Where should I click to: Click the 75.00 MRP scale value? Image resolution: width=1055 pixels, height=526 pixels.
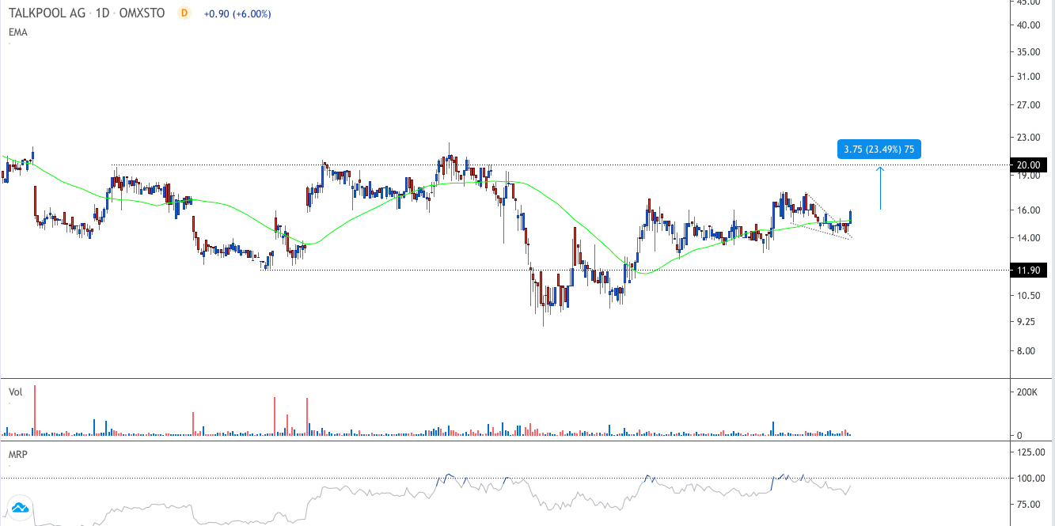[x=1029, y=505]
